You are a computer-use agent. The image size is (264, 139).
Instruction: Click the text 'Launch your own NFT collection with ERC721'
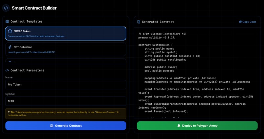coord(31,52)
